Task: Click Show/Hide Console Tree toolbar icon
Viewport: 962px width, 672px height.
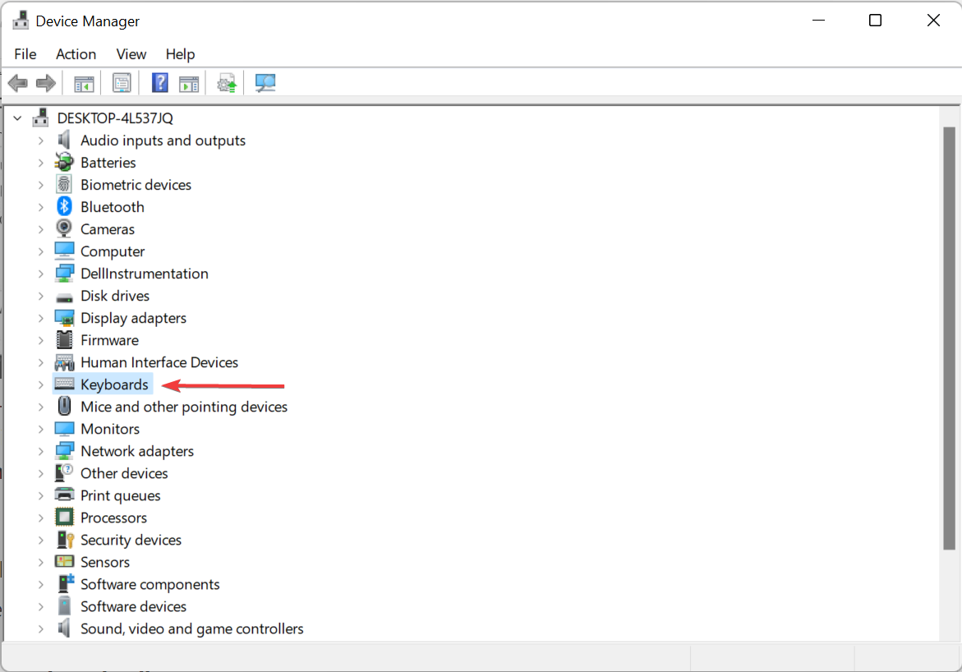Action: click(x=84, y=84)
